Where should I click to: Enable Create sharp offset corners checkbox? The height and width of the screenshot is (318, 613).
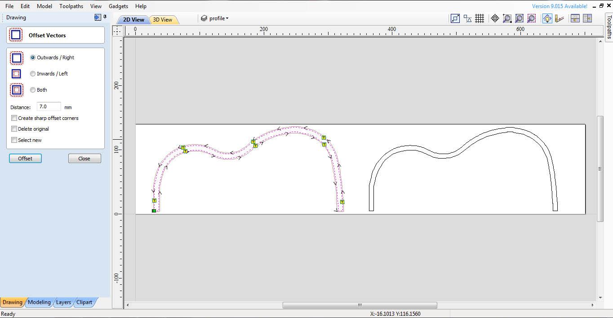click(x=14, y=118)
